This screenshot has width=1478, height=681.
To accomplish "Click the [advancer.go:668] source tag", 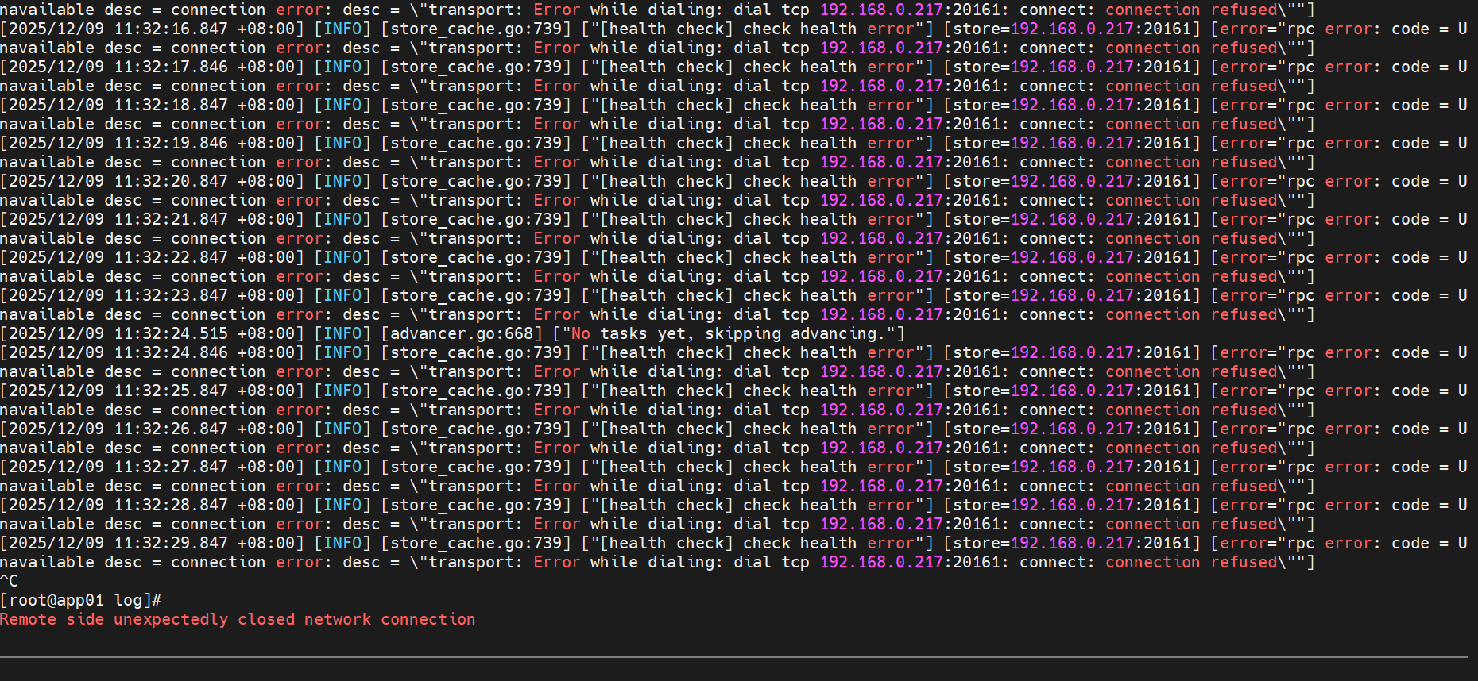I will coord(462,334).
